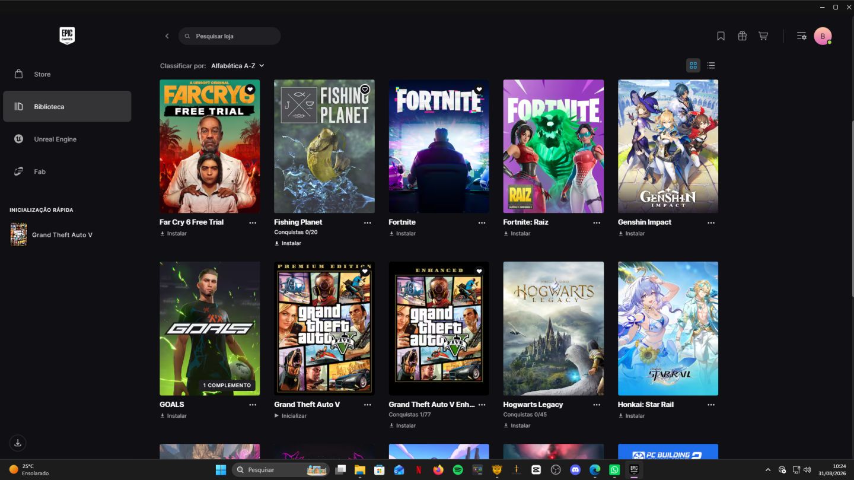Viewport: 854px width, 480px height.
Task: Open the launcher settings list icon
Action: [x=801, y=36]
